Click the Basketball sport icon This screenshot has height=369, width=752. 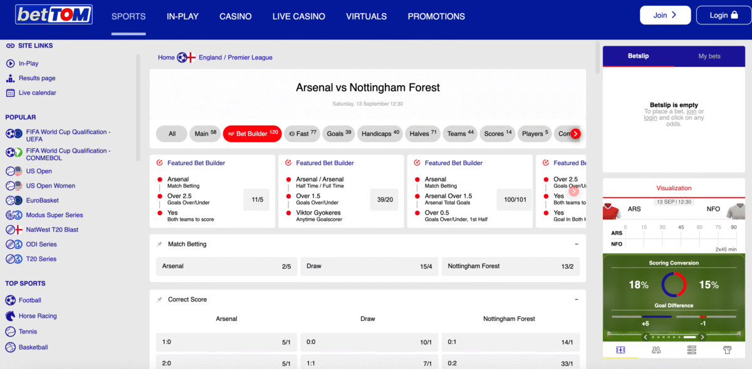(10, 347)
